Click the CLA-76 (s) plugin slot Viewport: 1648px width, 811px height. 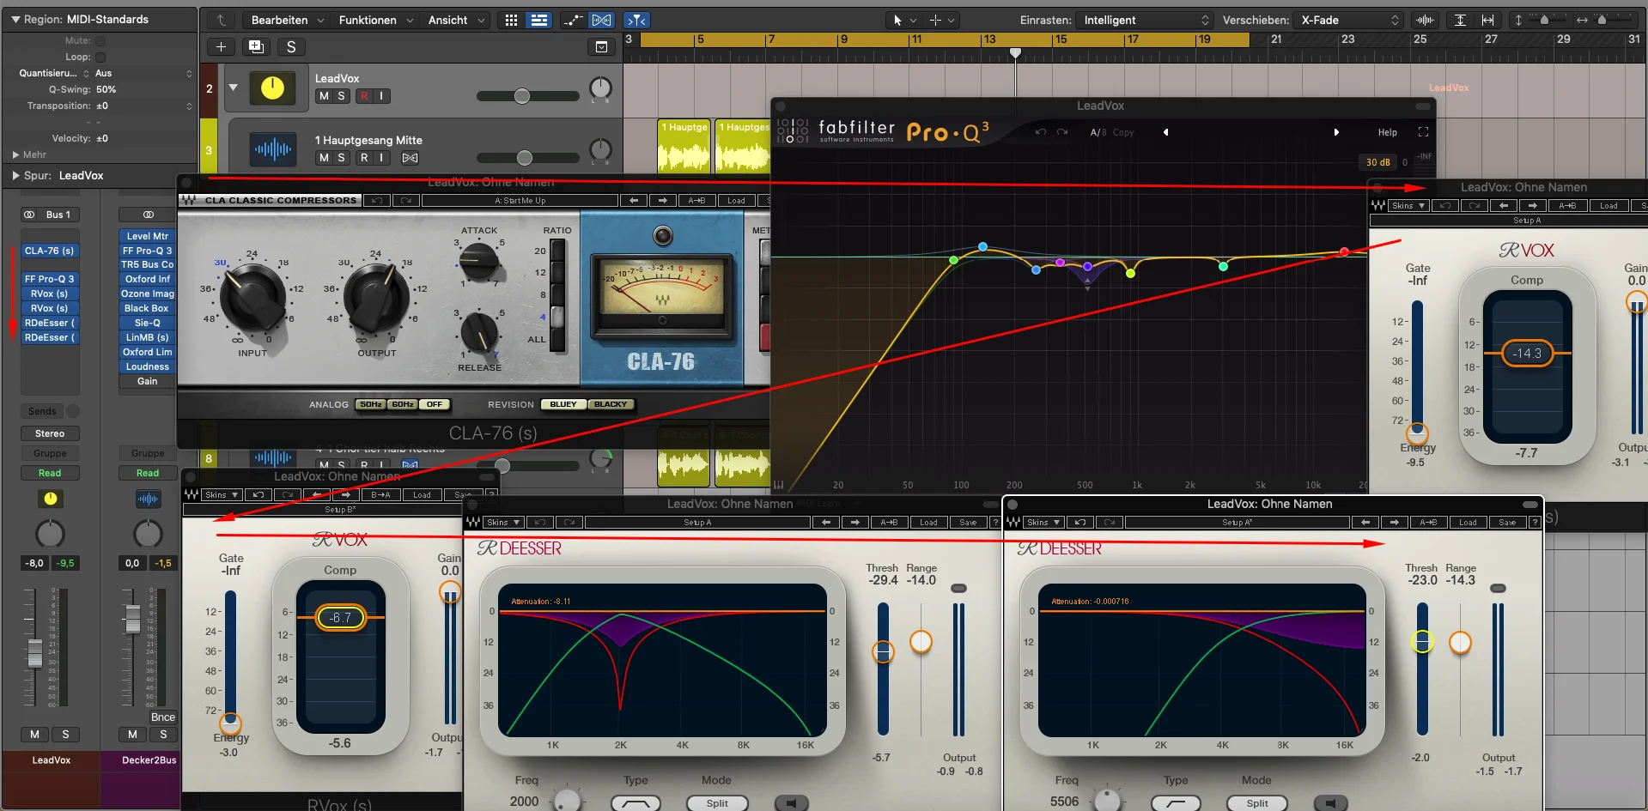(x=50, y=251)
